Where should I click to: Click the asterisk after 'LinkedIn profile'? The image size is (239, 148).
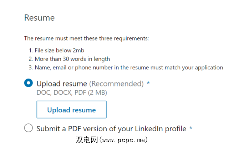click(x=191, y=128)
